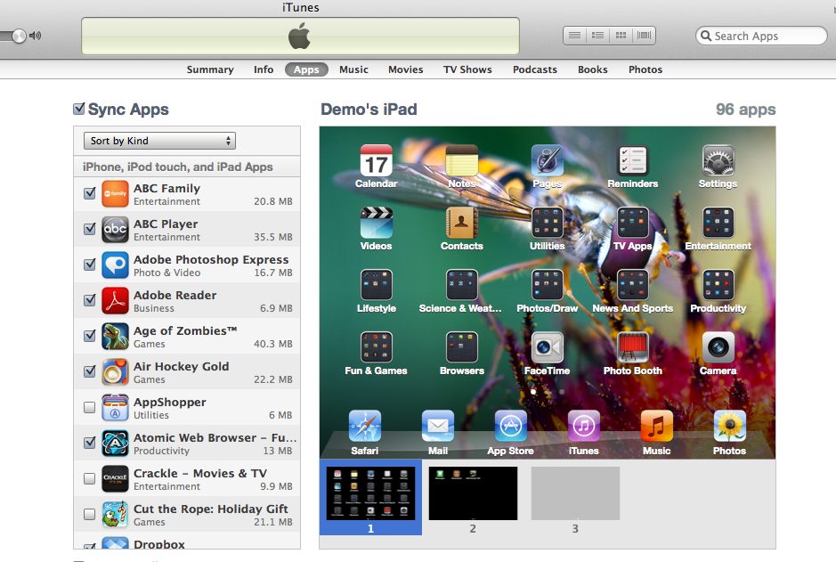This screenshot has width=836, height=562.
Task: Open the App Store icon in the dock
Action: coord(510,426)
